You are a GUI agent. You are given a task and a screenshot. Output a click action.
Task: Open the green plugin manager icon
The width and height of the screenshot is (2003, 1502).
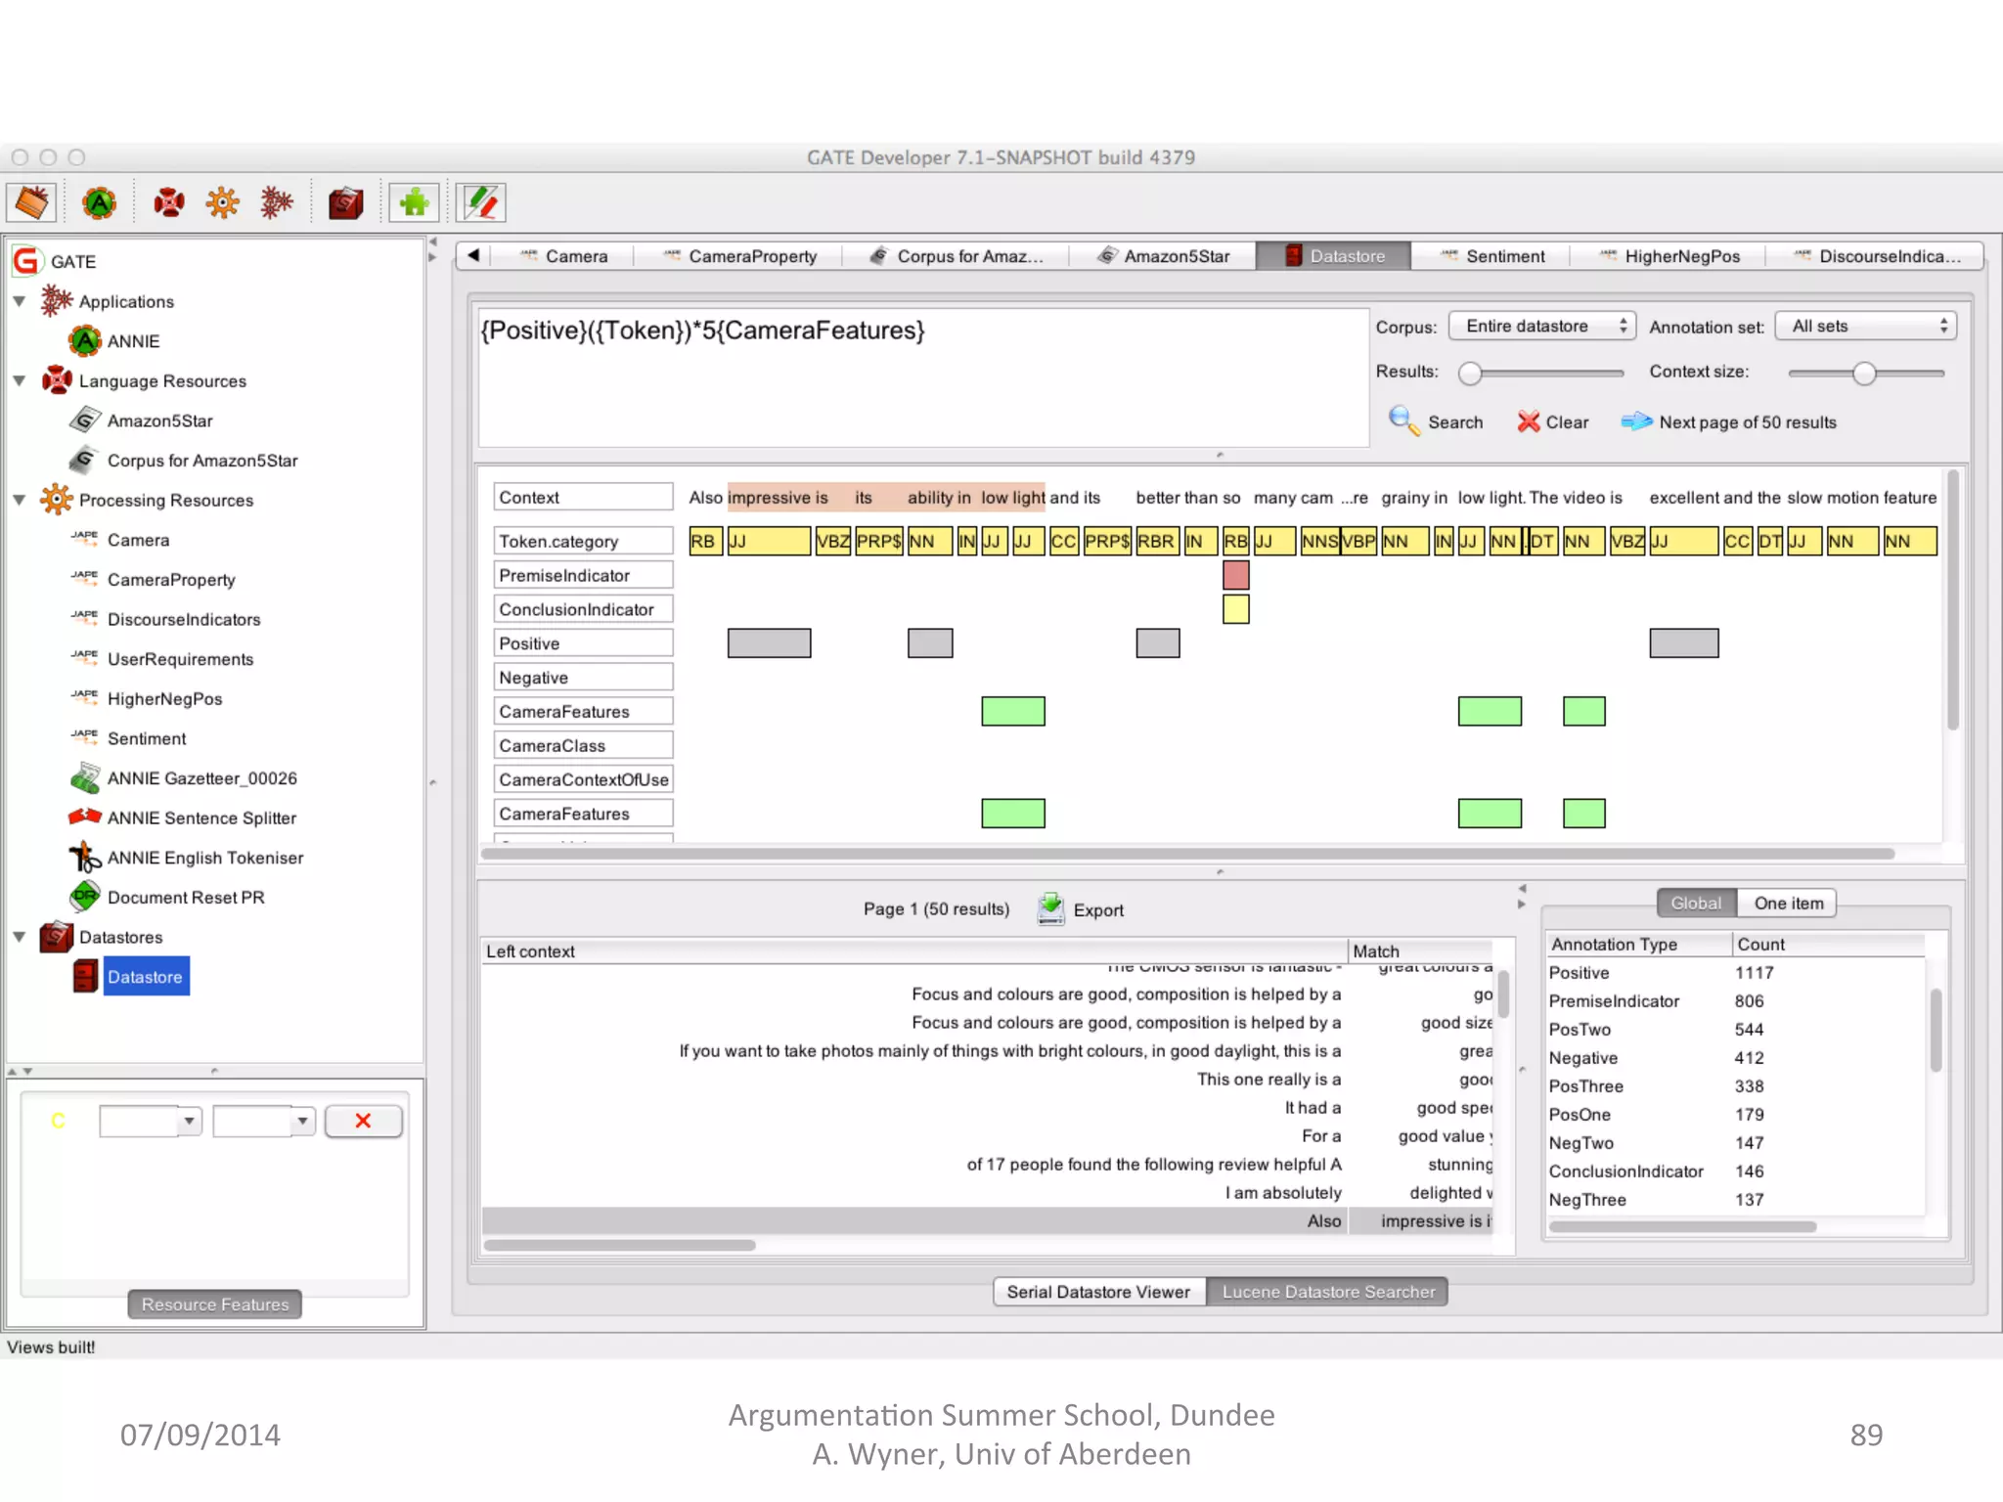[x=414, y=203]
